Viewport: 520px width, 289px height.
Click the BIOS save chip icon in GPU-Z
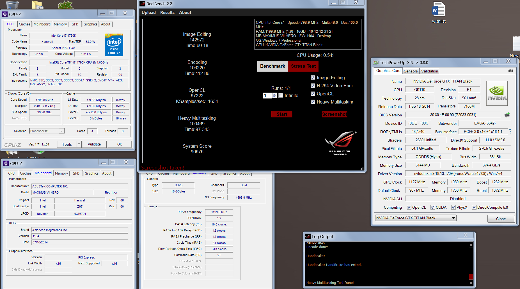[507, 115]
